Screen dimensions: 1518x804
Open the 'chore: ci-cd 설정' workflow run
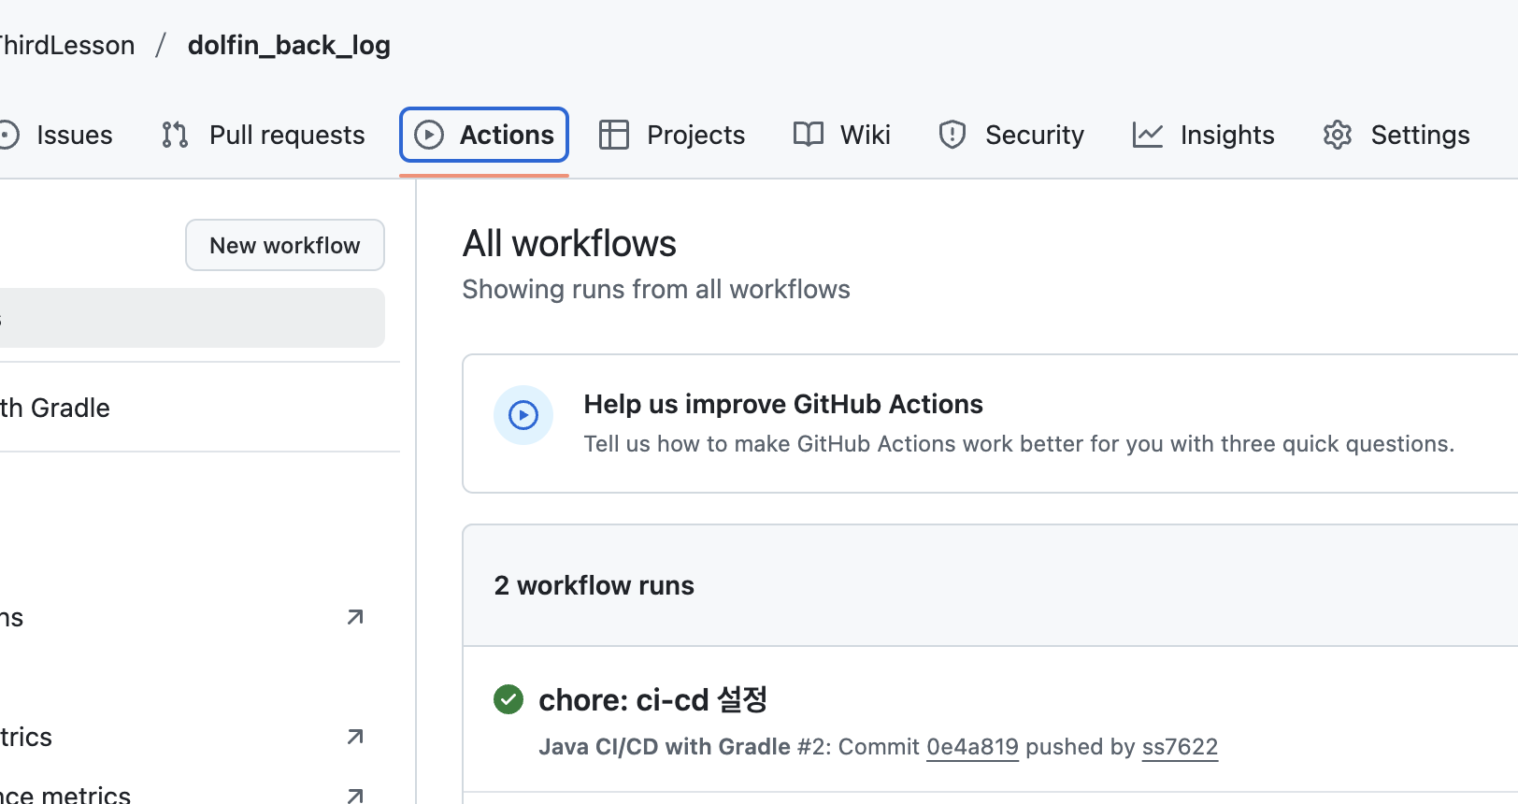coord(653,699)
